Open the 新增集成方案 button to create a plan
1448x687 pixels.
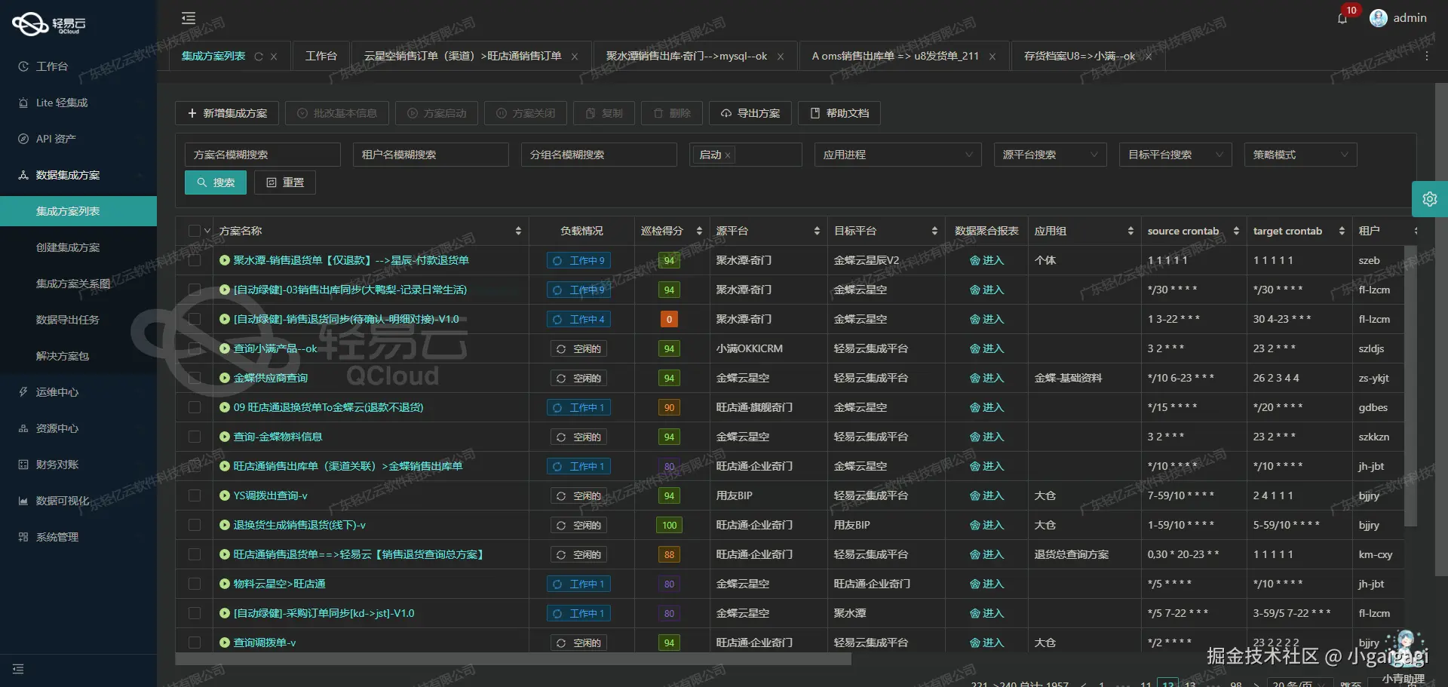pos(226,113)
